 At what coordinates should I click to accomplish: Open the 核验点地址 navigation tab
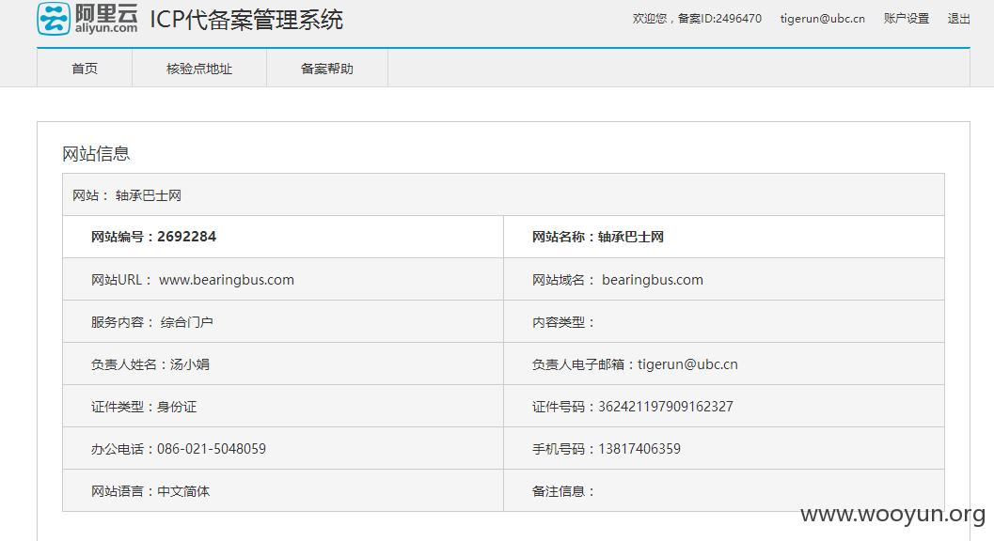click(199, 69)
